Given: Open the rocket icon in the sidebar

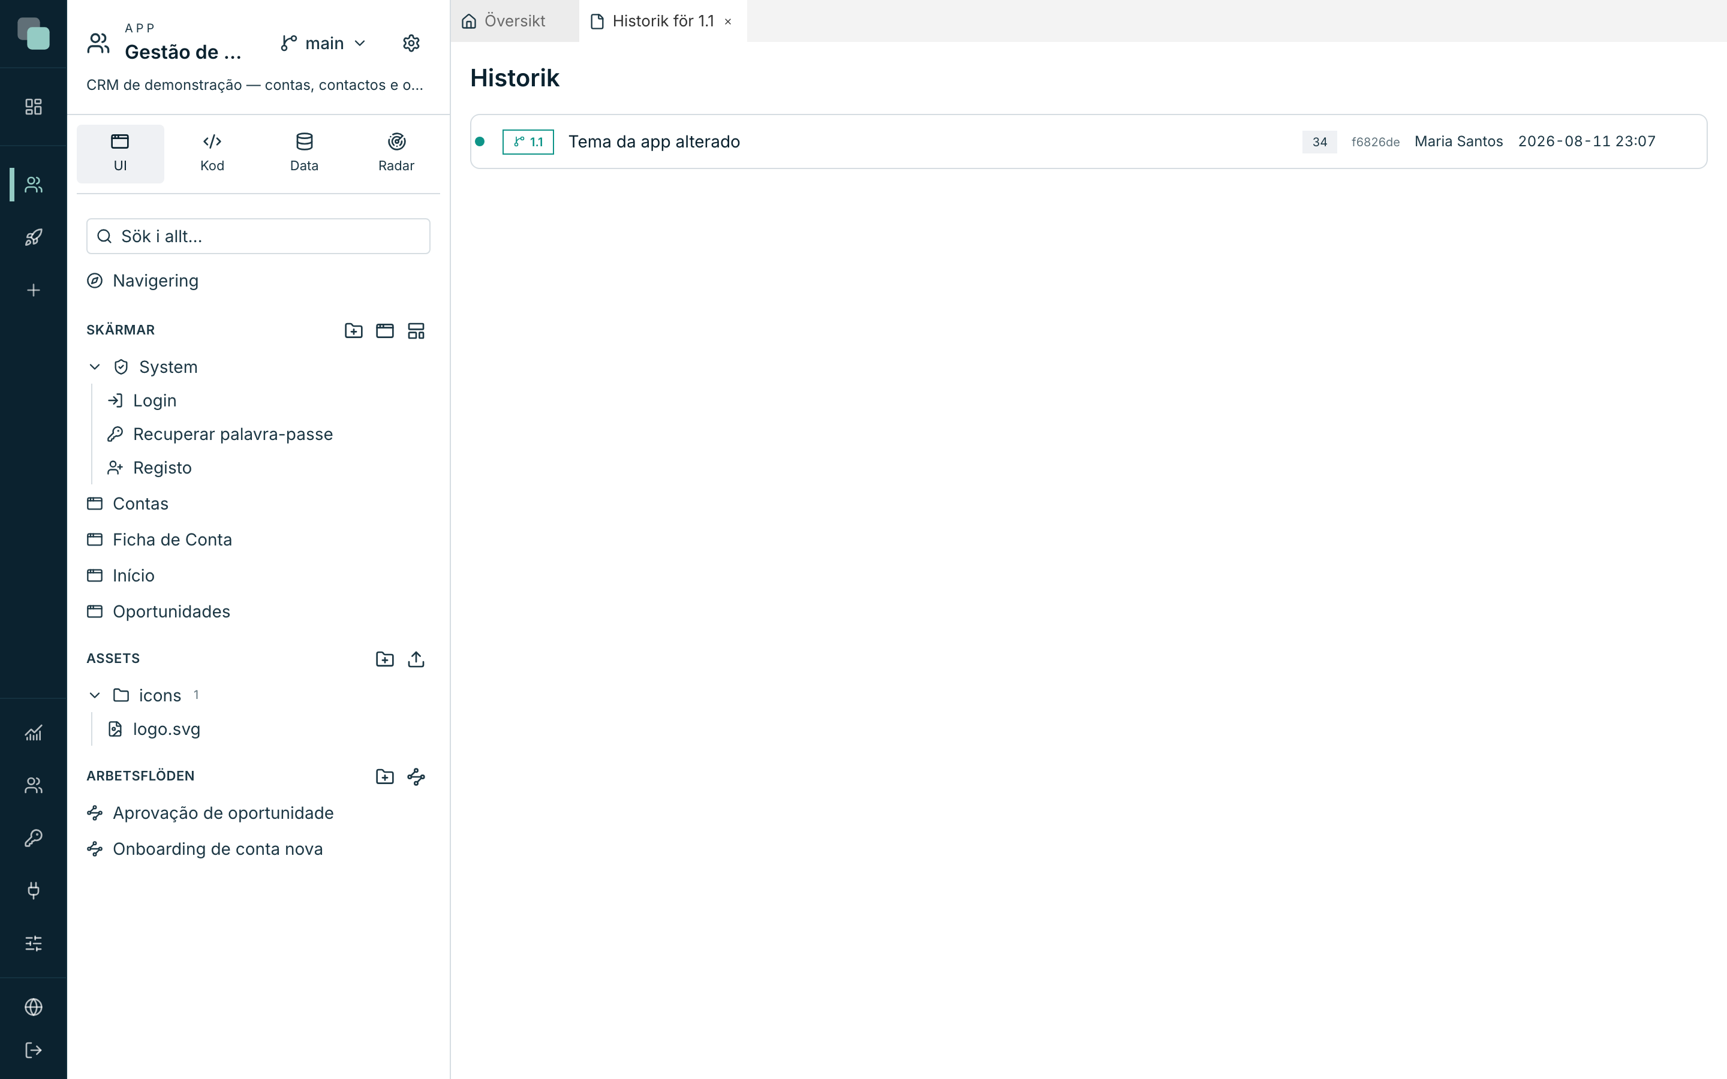Looking at the screenshot, I should pos(34,237).
